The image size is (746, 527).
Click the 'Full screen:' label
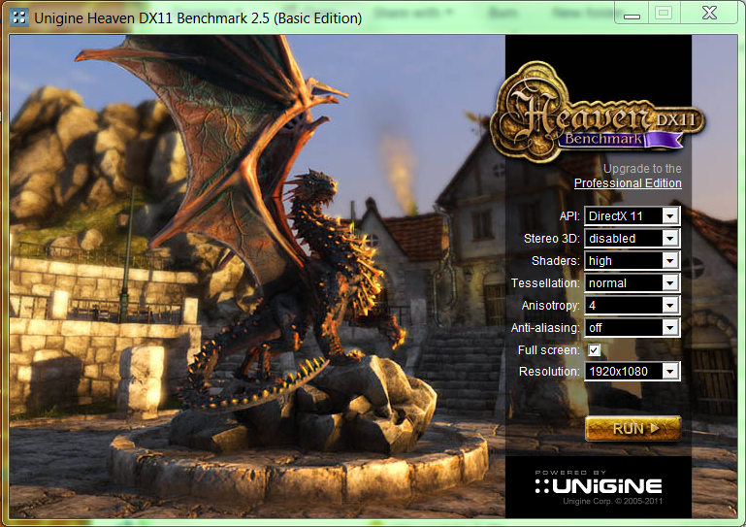tap(548, 350)
